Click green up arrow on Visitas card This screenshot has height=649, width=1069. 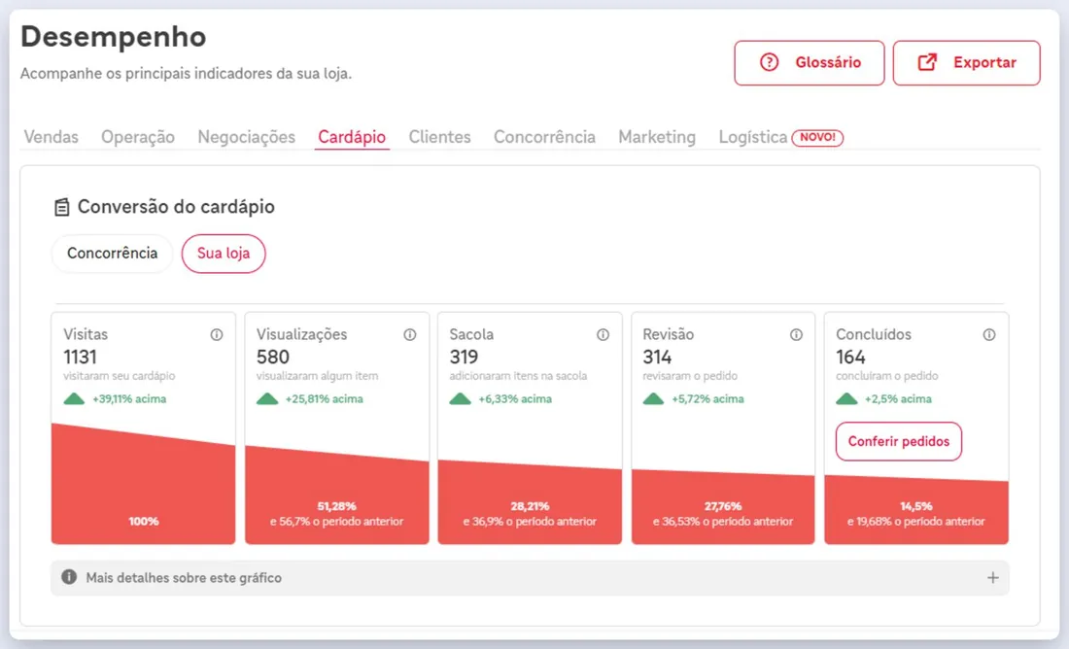coord(74,398)
